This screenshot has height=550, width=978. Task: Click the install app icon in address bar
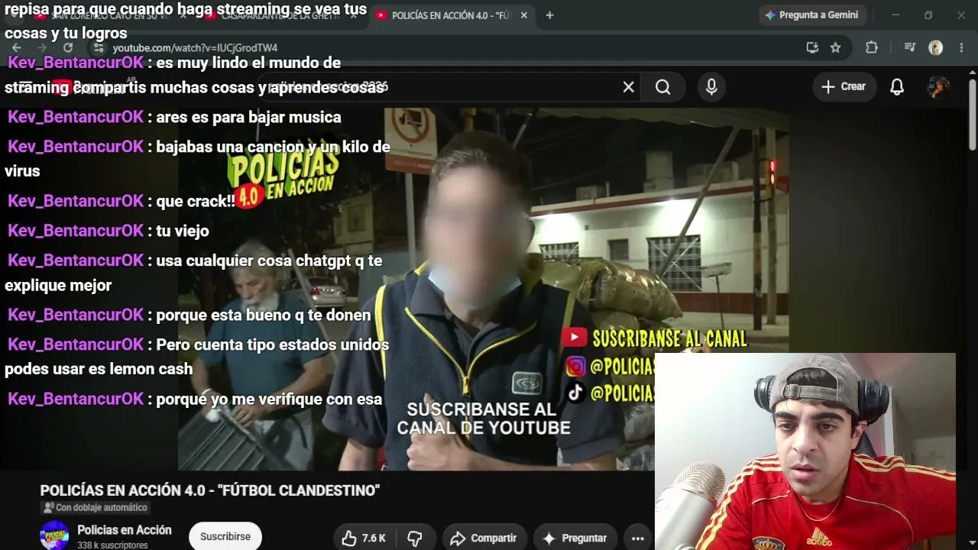pos(812,47)
